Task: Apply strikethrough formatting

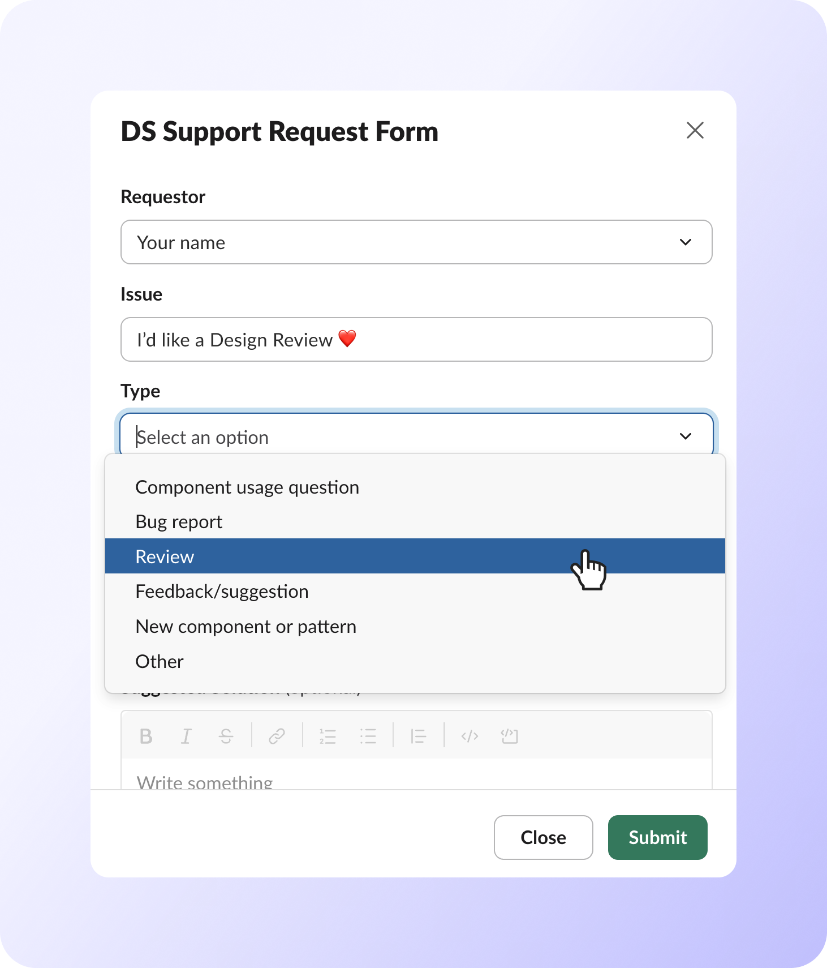Action: pos(225,736)
